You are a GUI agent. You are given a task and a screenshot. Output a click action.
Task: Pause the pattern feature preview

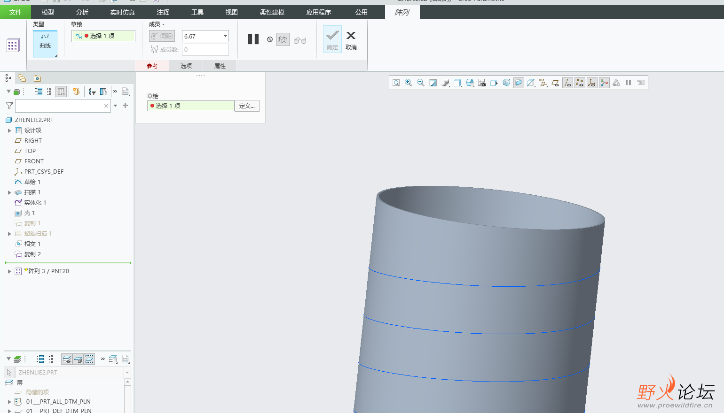pos(253,39)
